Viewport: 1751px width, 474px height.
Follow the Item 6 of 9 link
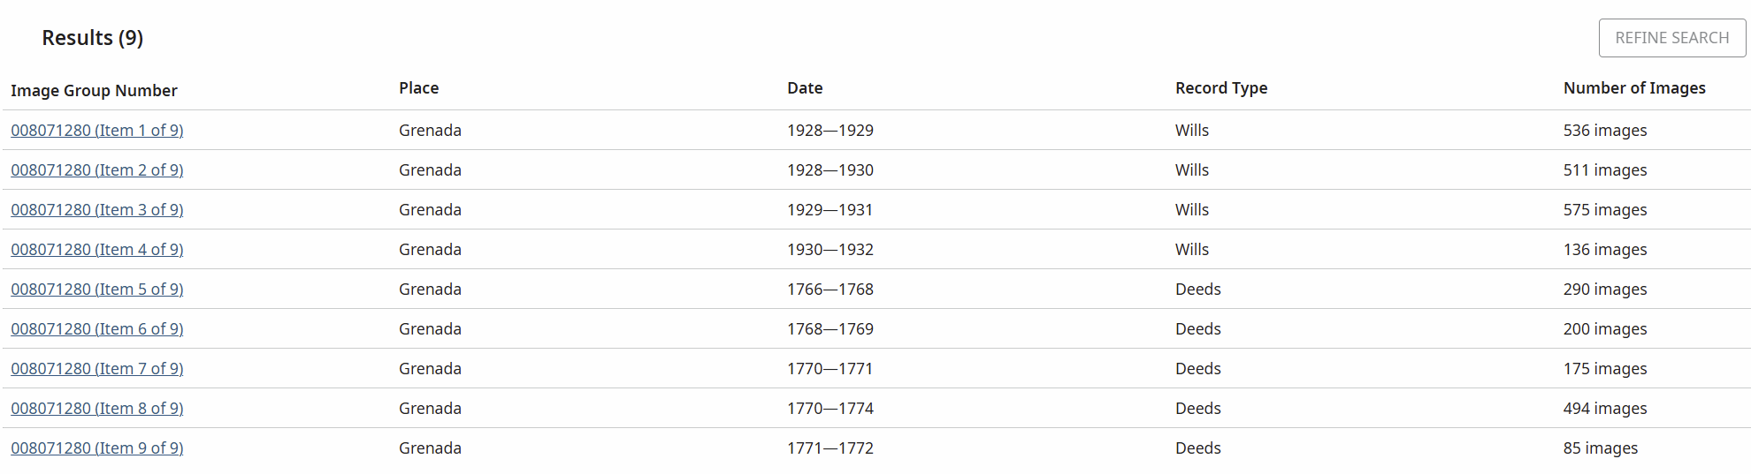coord(97,329)
